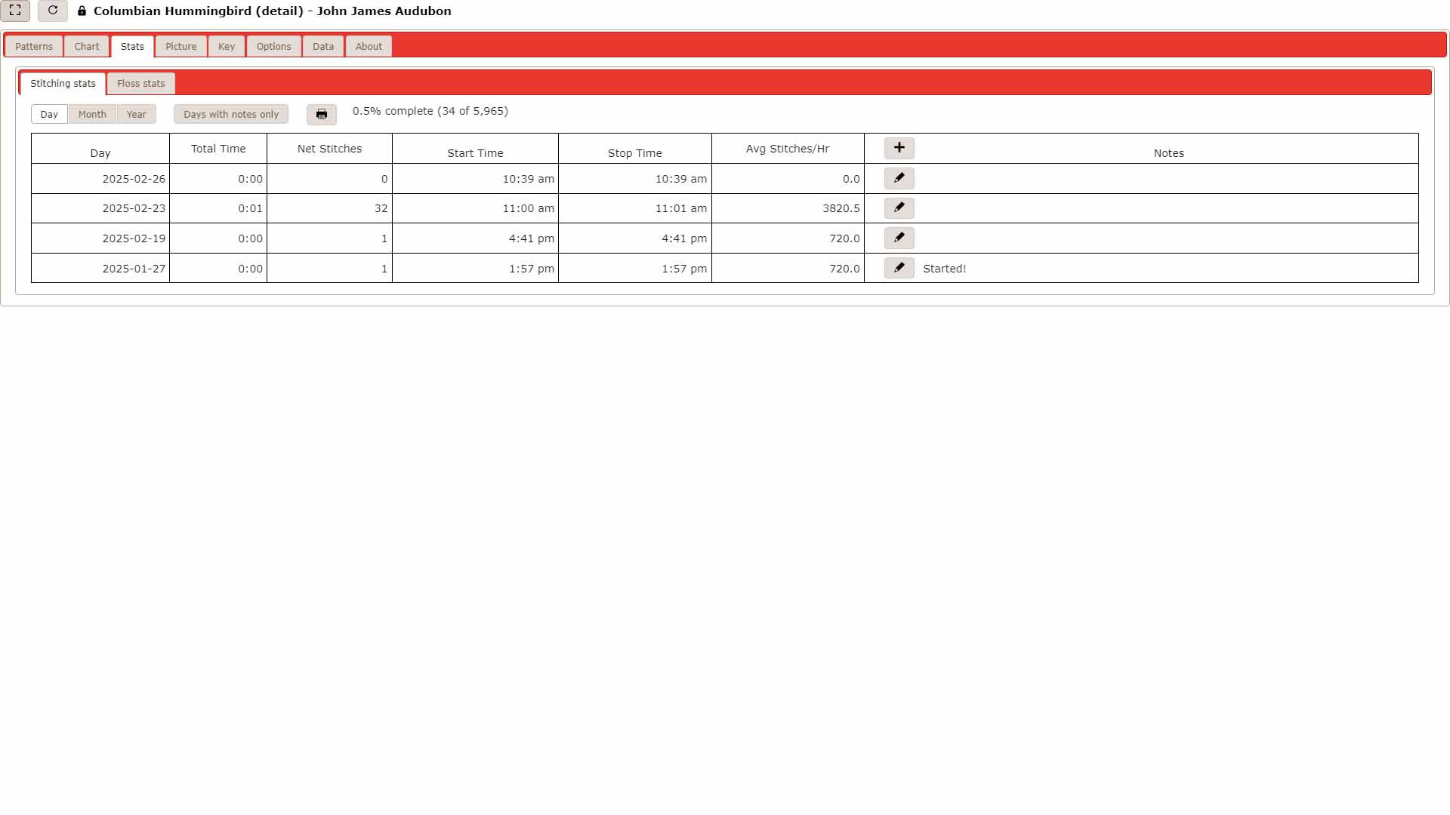
Task: Select the Day view option
Action: [x=48, y=114]
